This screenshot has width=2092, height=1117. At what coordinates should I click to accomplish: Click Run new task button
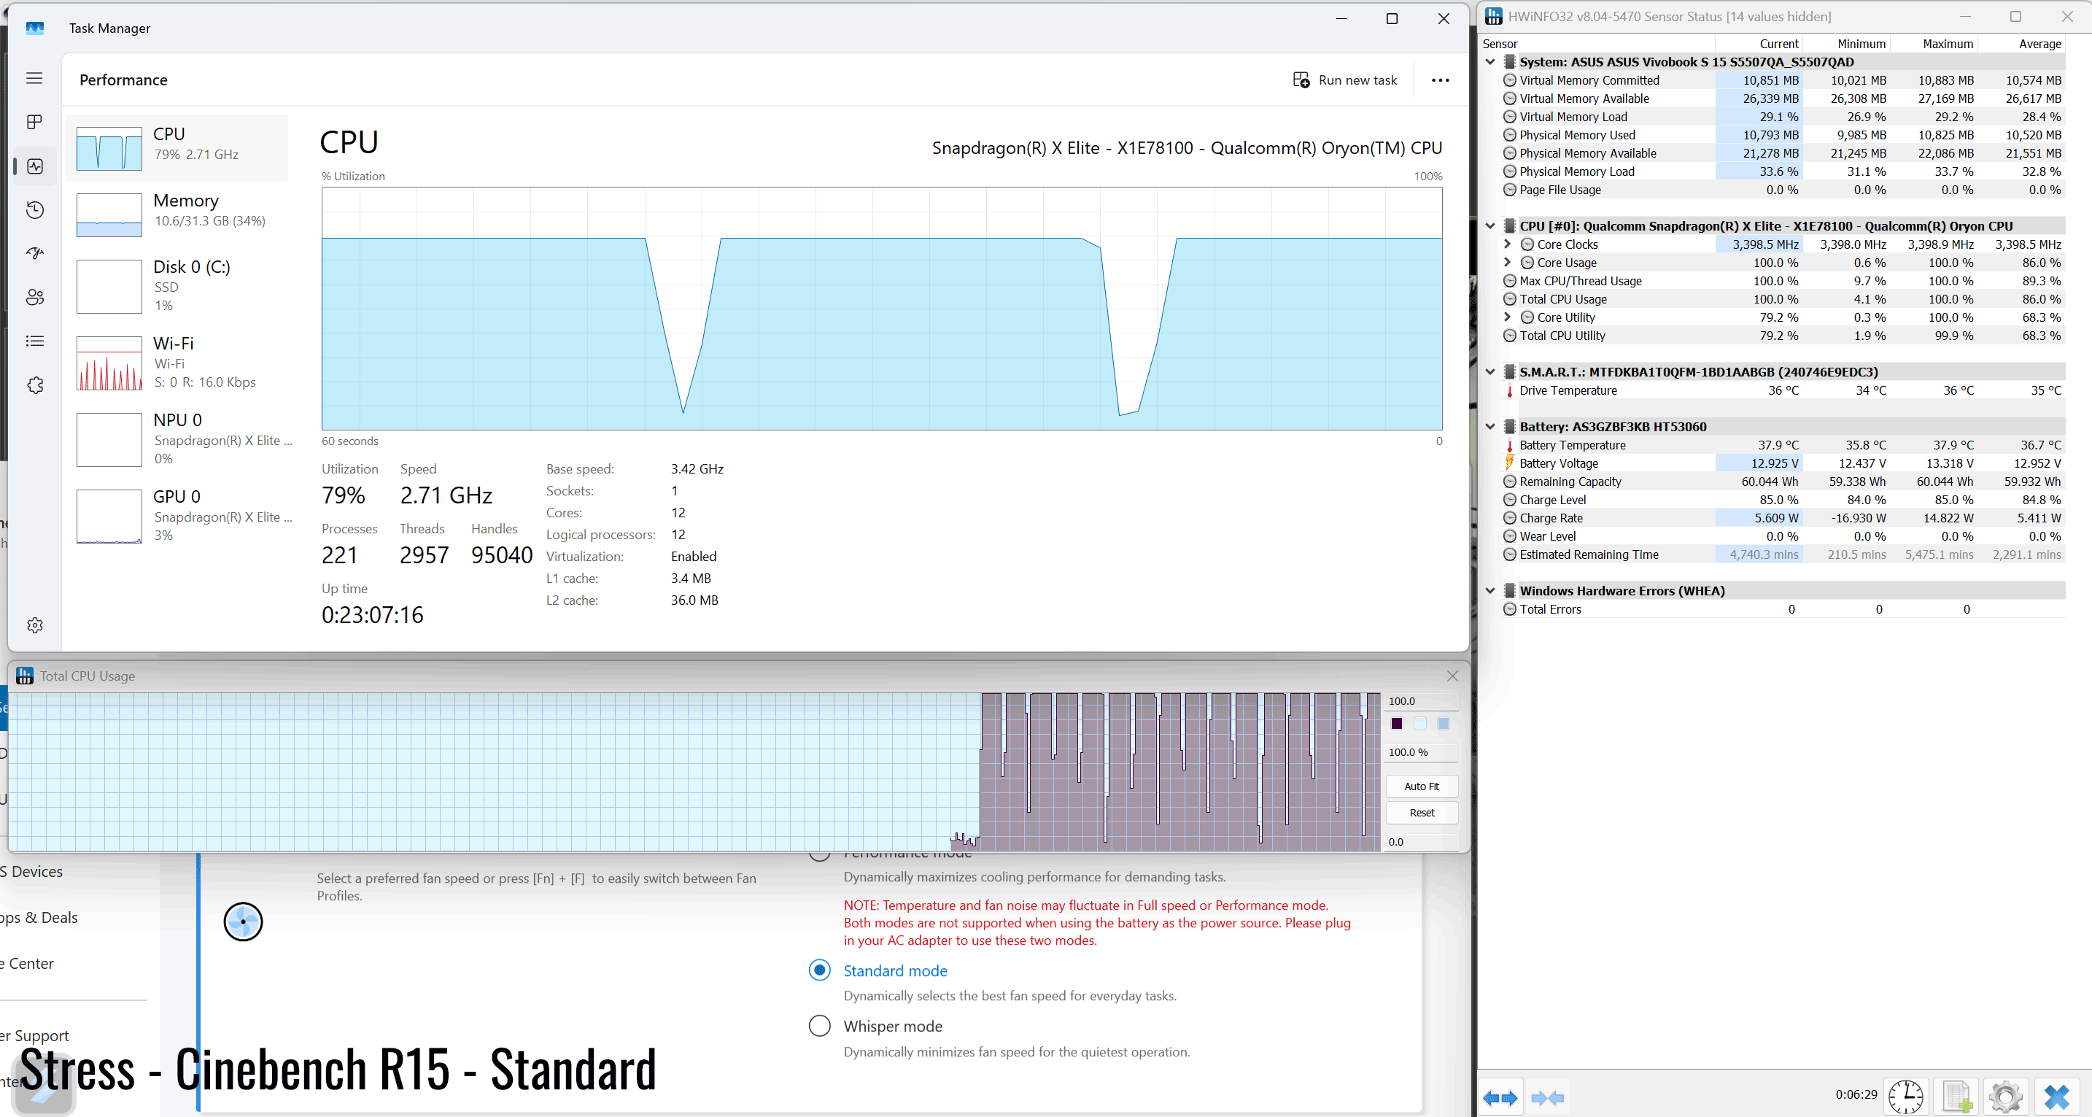(1345, 80)
